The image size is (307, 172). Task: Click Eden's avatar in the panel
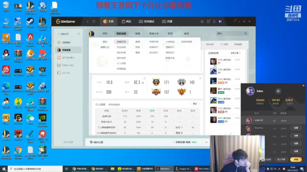(x=250, y=91)
